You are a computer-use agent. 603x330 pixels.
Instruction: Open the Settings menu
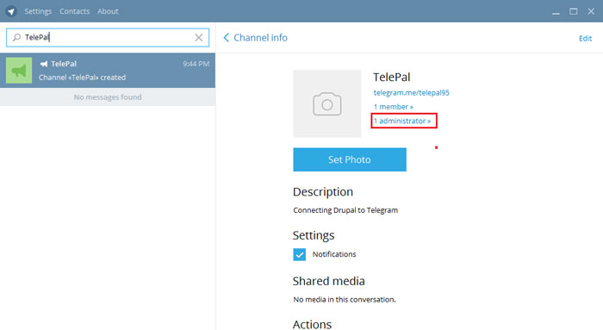(38, 11)
